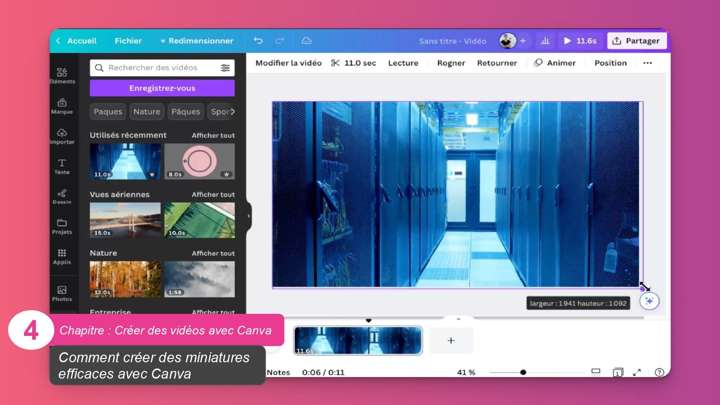720x405 pixels.
Task: Select the 11.6s timeline clip
Action: (x=358, y=341)
